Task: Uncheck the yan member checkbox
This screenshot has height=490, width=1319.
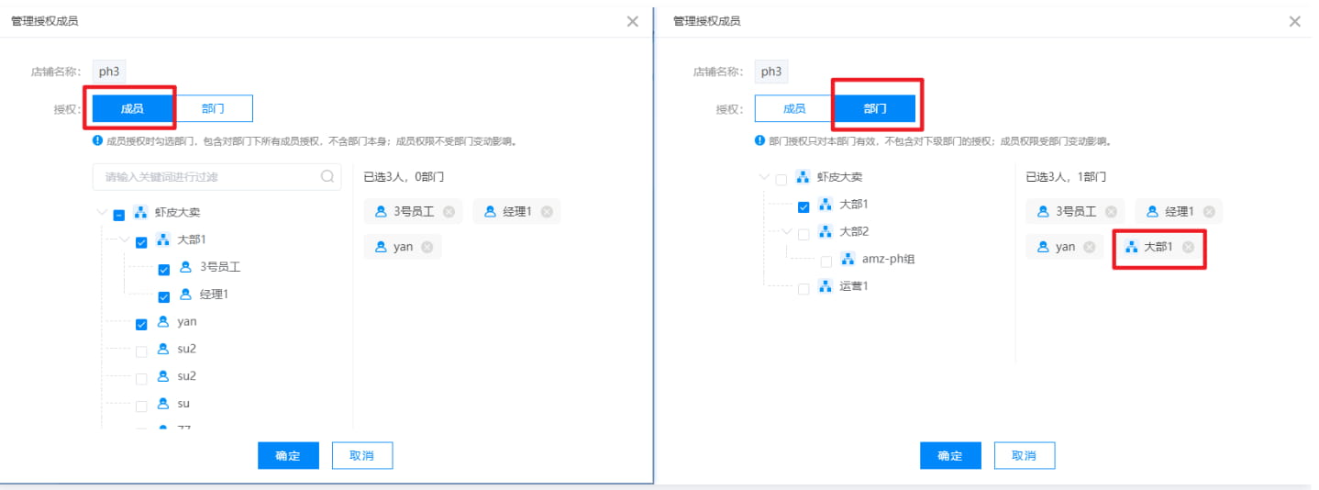Action: (x=141, y=325)
